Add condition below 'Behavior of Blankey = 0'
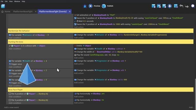The width and height of the screenshot is (196, 110). tap(15, 38)
